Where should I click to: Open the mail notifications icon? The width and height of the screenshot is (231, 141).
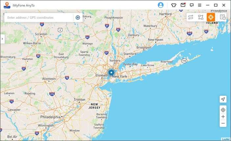coord(183,5)
